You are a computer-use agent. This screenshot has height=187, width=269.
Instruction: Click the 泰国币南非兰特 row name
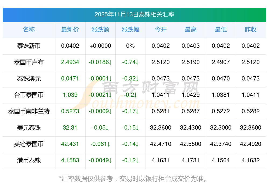(29, 111)
